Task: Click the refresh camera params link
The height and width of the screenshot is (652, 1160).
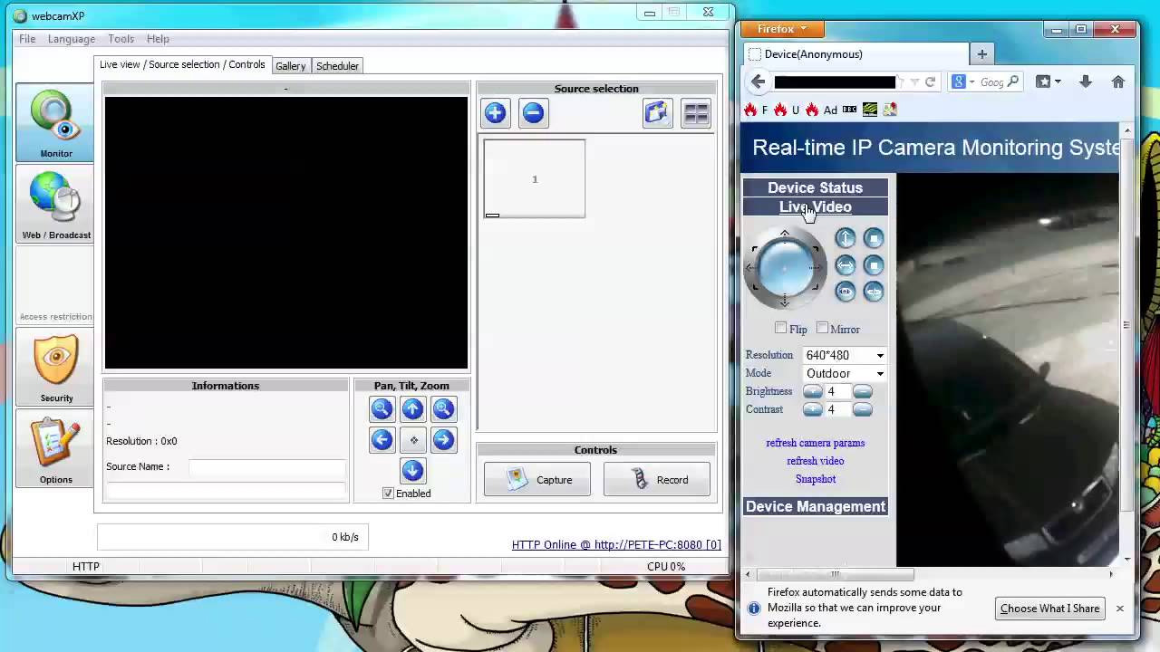Action: (x=815, y=443)
